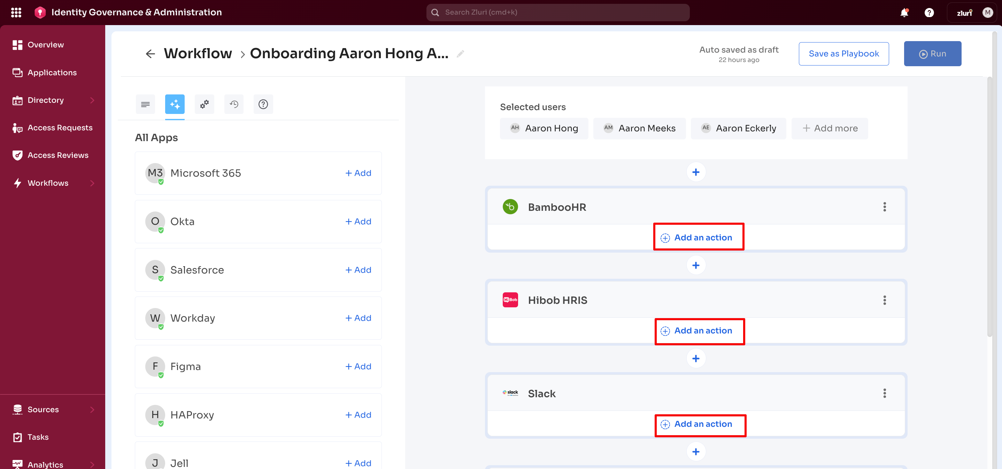Screen dimensions: 1002x469
Task: Open Access Reviews from the sidebar
Action: click(x=58, y=155)
